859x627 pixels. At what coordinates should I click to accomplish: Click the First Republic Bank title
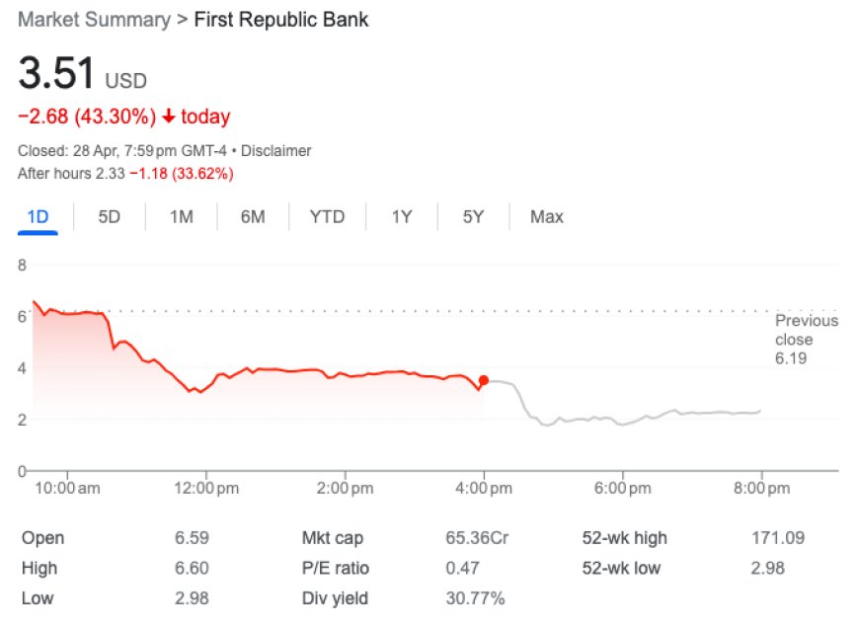coord(280,20)
